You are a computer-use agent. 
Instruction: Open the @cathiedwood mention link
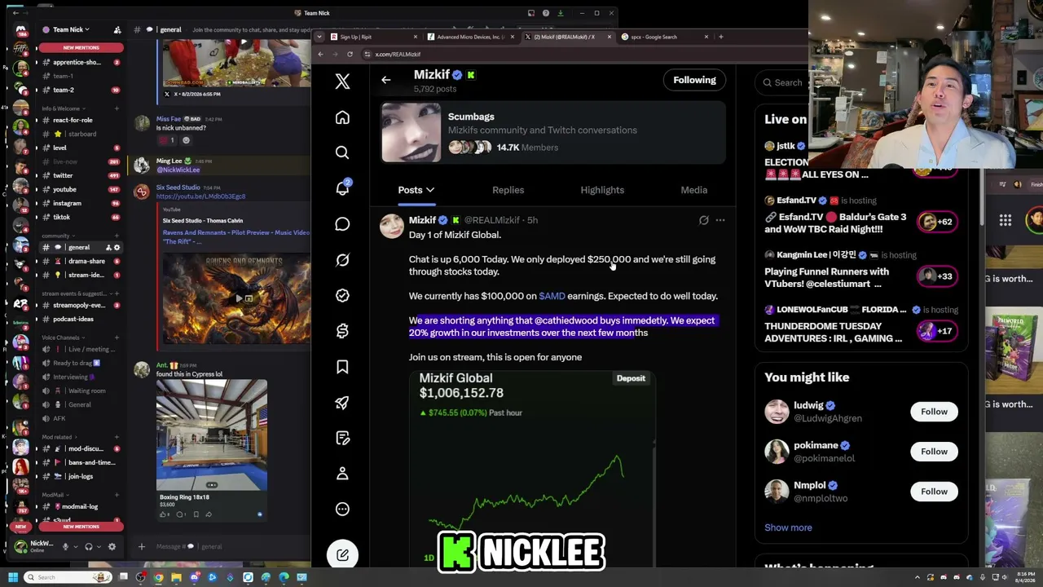point(566,320)
